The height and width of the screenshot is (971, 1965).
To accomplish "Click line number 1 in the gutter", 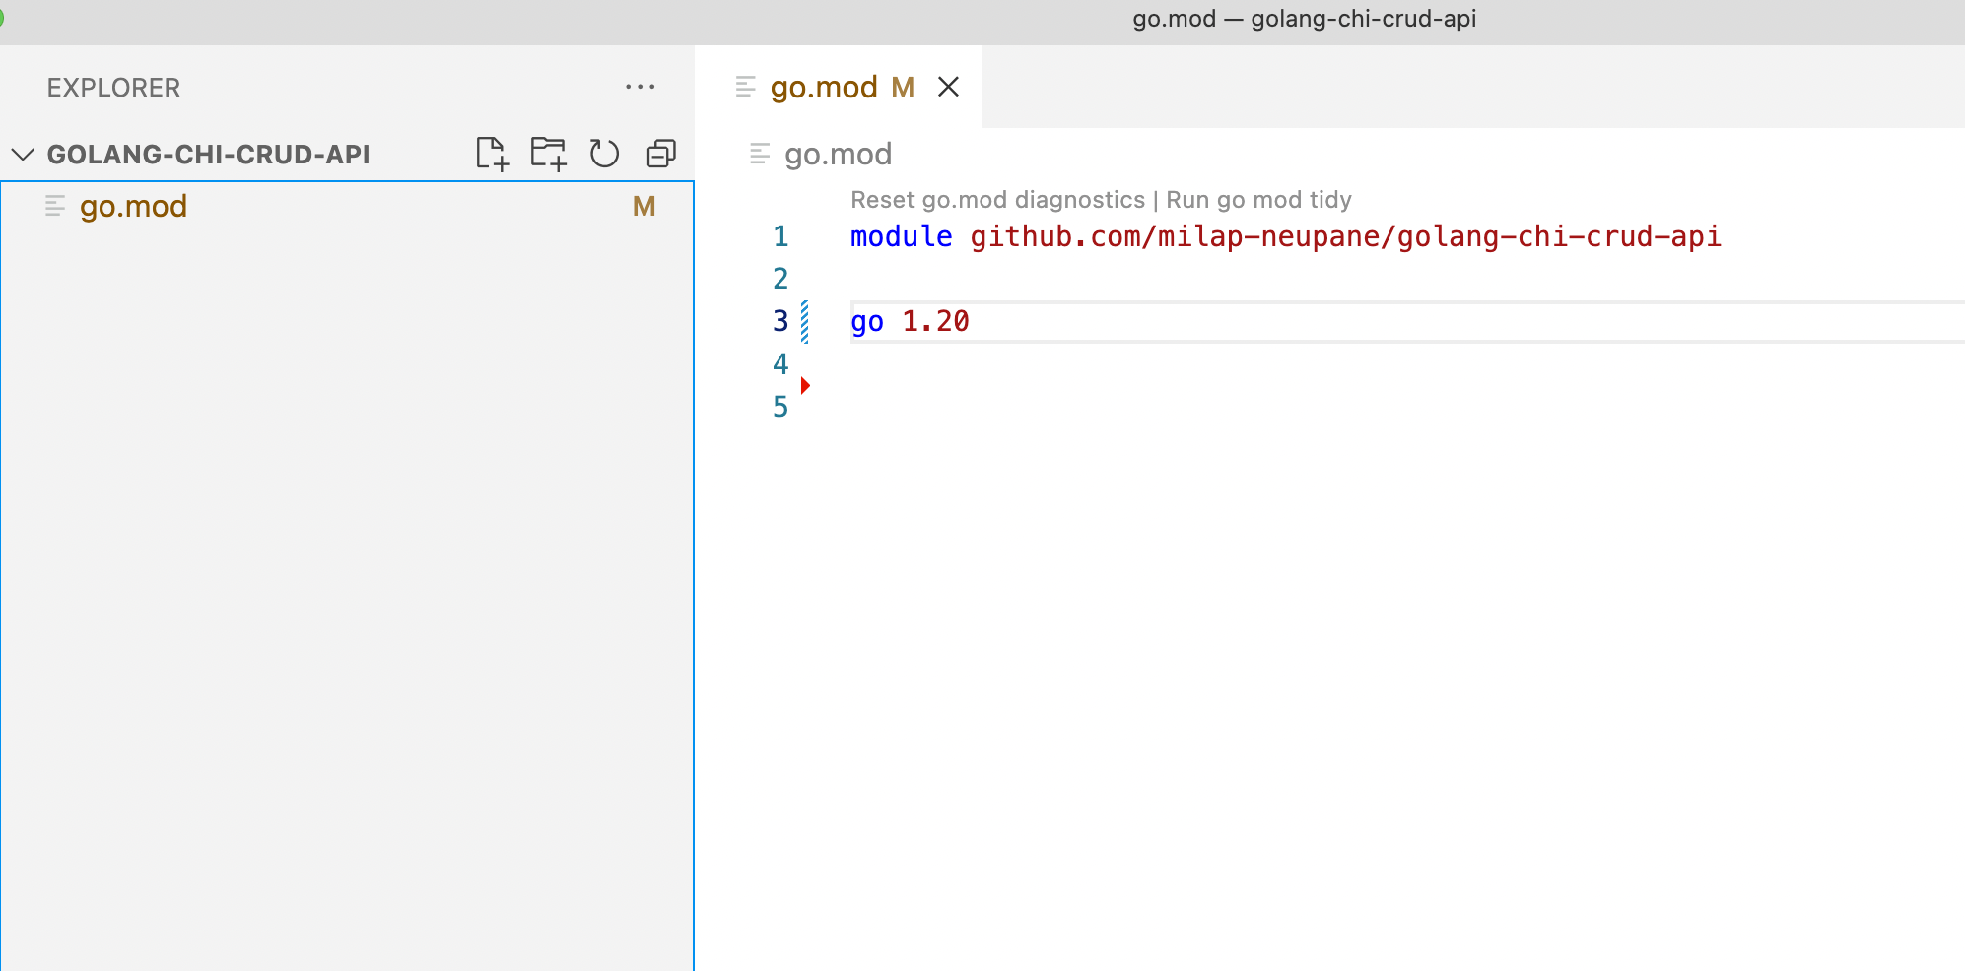I will [x=780, y=237].
